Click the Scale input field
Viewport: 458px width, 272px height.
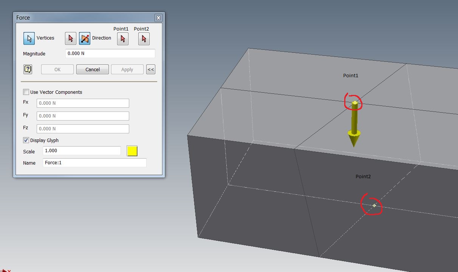[x=82, y=151]
